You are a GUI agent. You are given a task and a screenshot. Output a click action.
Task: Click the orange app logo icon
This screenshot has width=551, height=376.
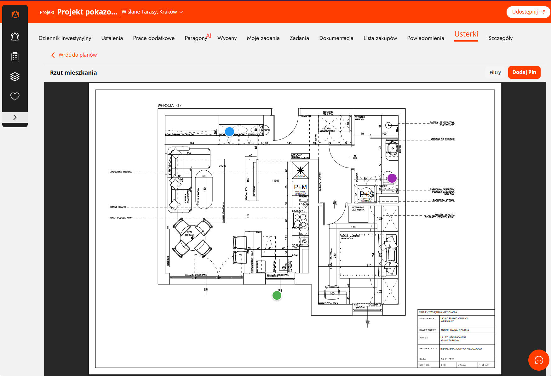[15, 14]
